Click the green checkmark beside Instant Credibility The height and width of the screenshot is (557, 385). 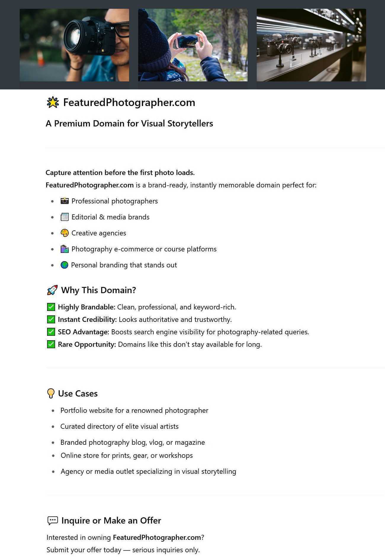click(x=51, y=320)
